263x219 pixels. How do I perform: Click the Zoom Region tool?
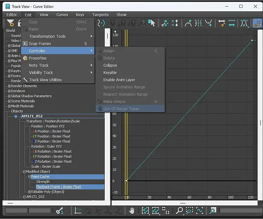click(x=189, y=211)
